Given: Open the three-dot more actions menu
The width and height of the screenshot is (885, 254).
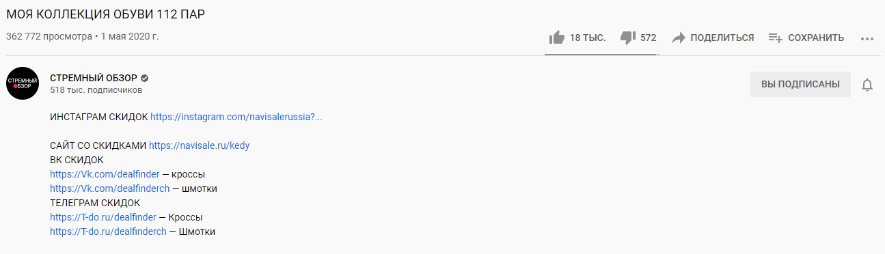Looking at the screenshot, I should click(867, 39).
